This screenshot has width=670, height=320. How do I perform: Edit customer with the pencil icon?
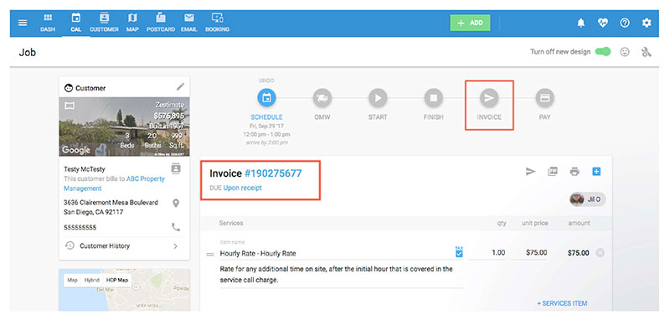click(x=180, y=87)
